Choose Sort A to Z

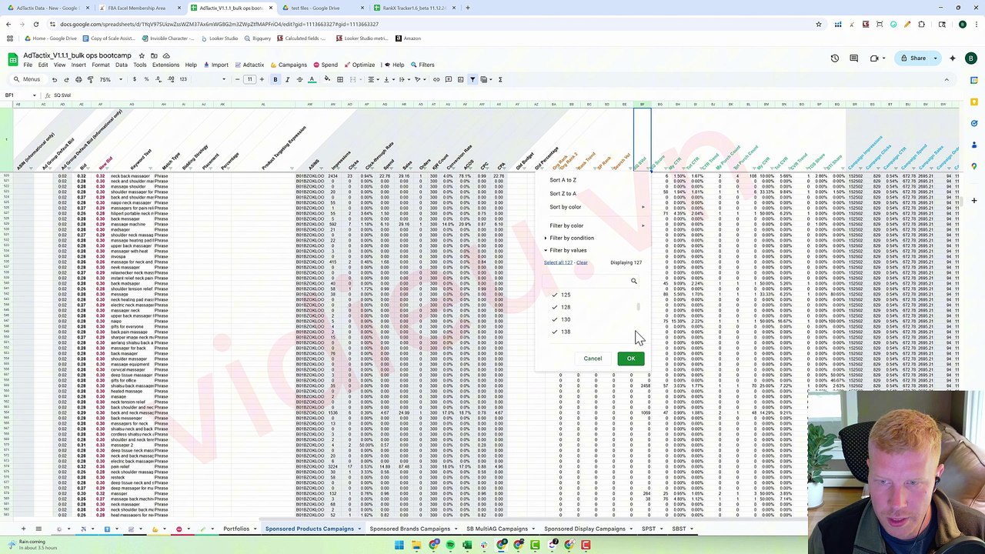[563, 180]
